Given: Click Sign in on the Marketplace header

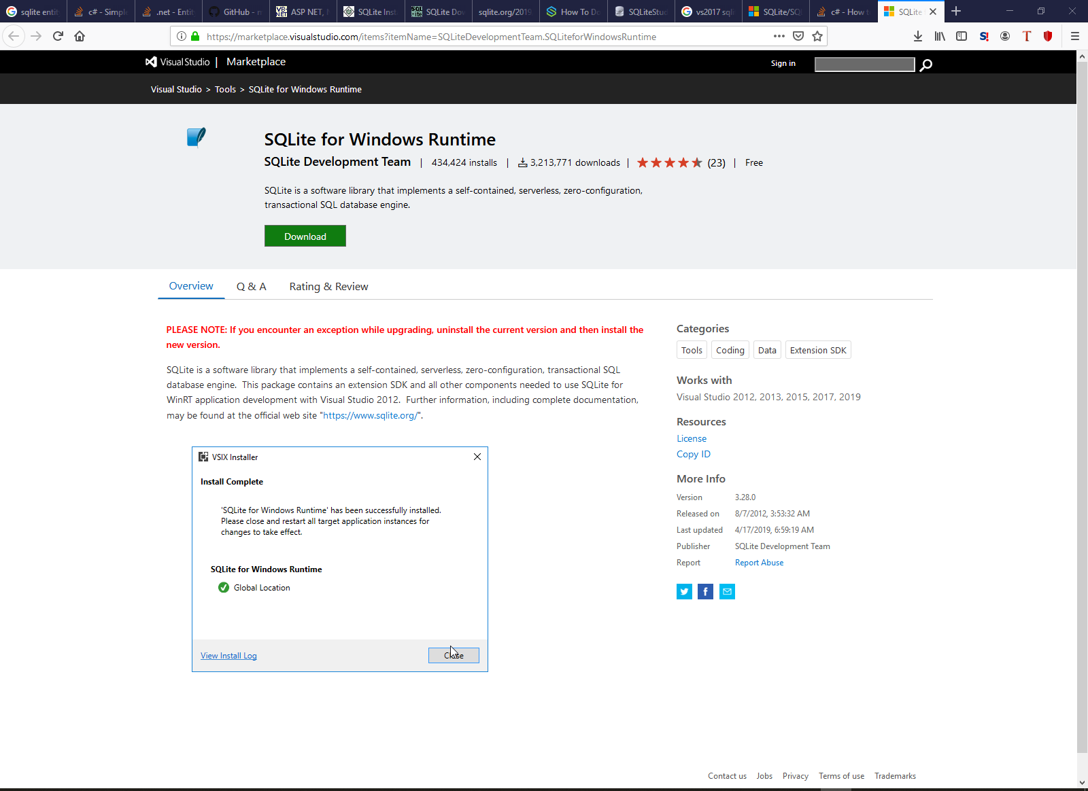Looking at the screenshot, I should click(x=783, y=63).
